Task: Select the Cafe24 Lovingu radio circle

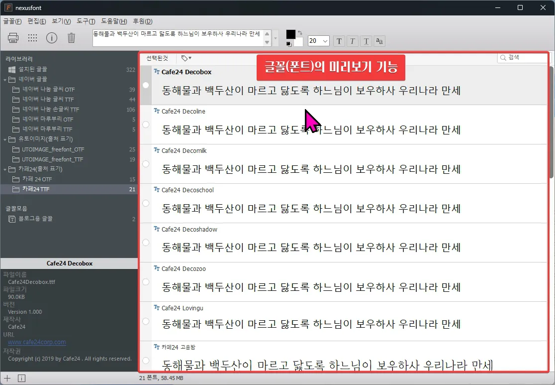Action: (146, 321)
